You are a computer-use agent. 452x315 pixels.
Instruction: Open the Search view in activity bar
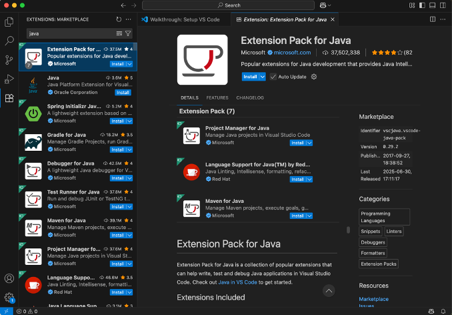[x=9, y=41]
